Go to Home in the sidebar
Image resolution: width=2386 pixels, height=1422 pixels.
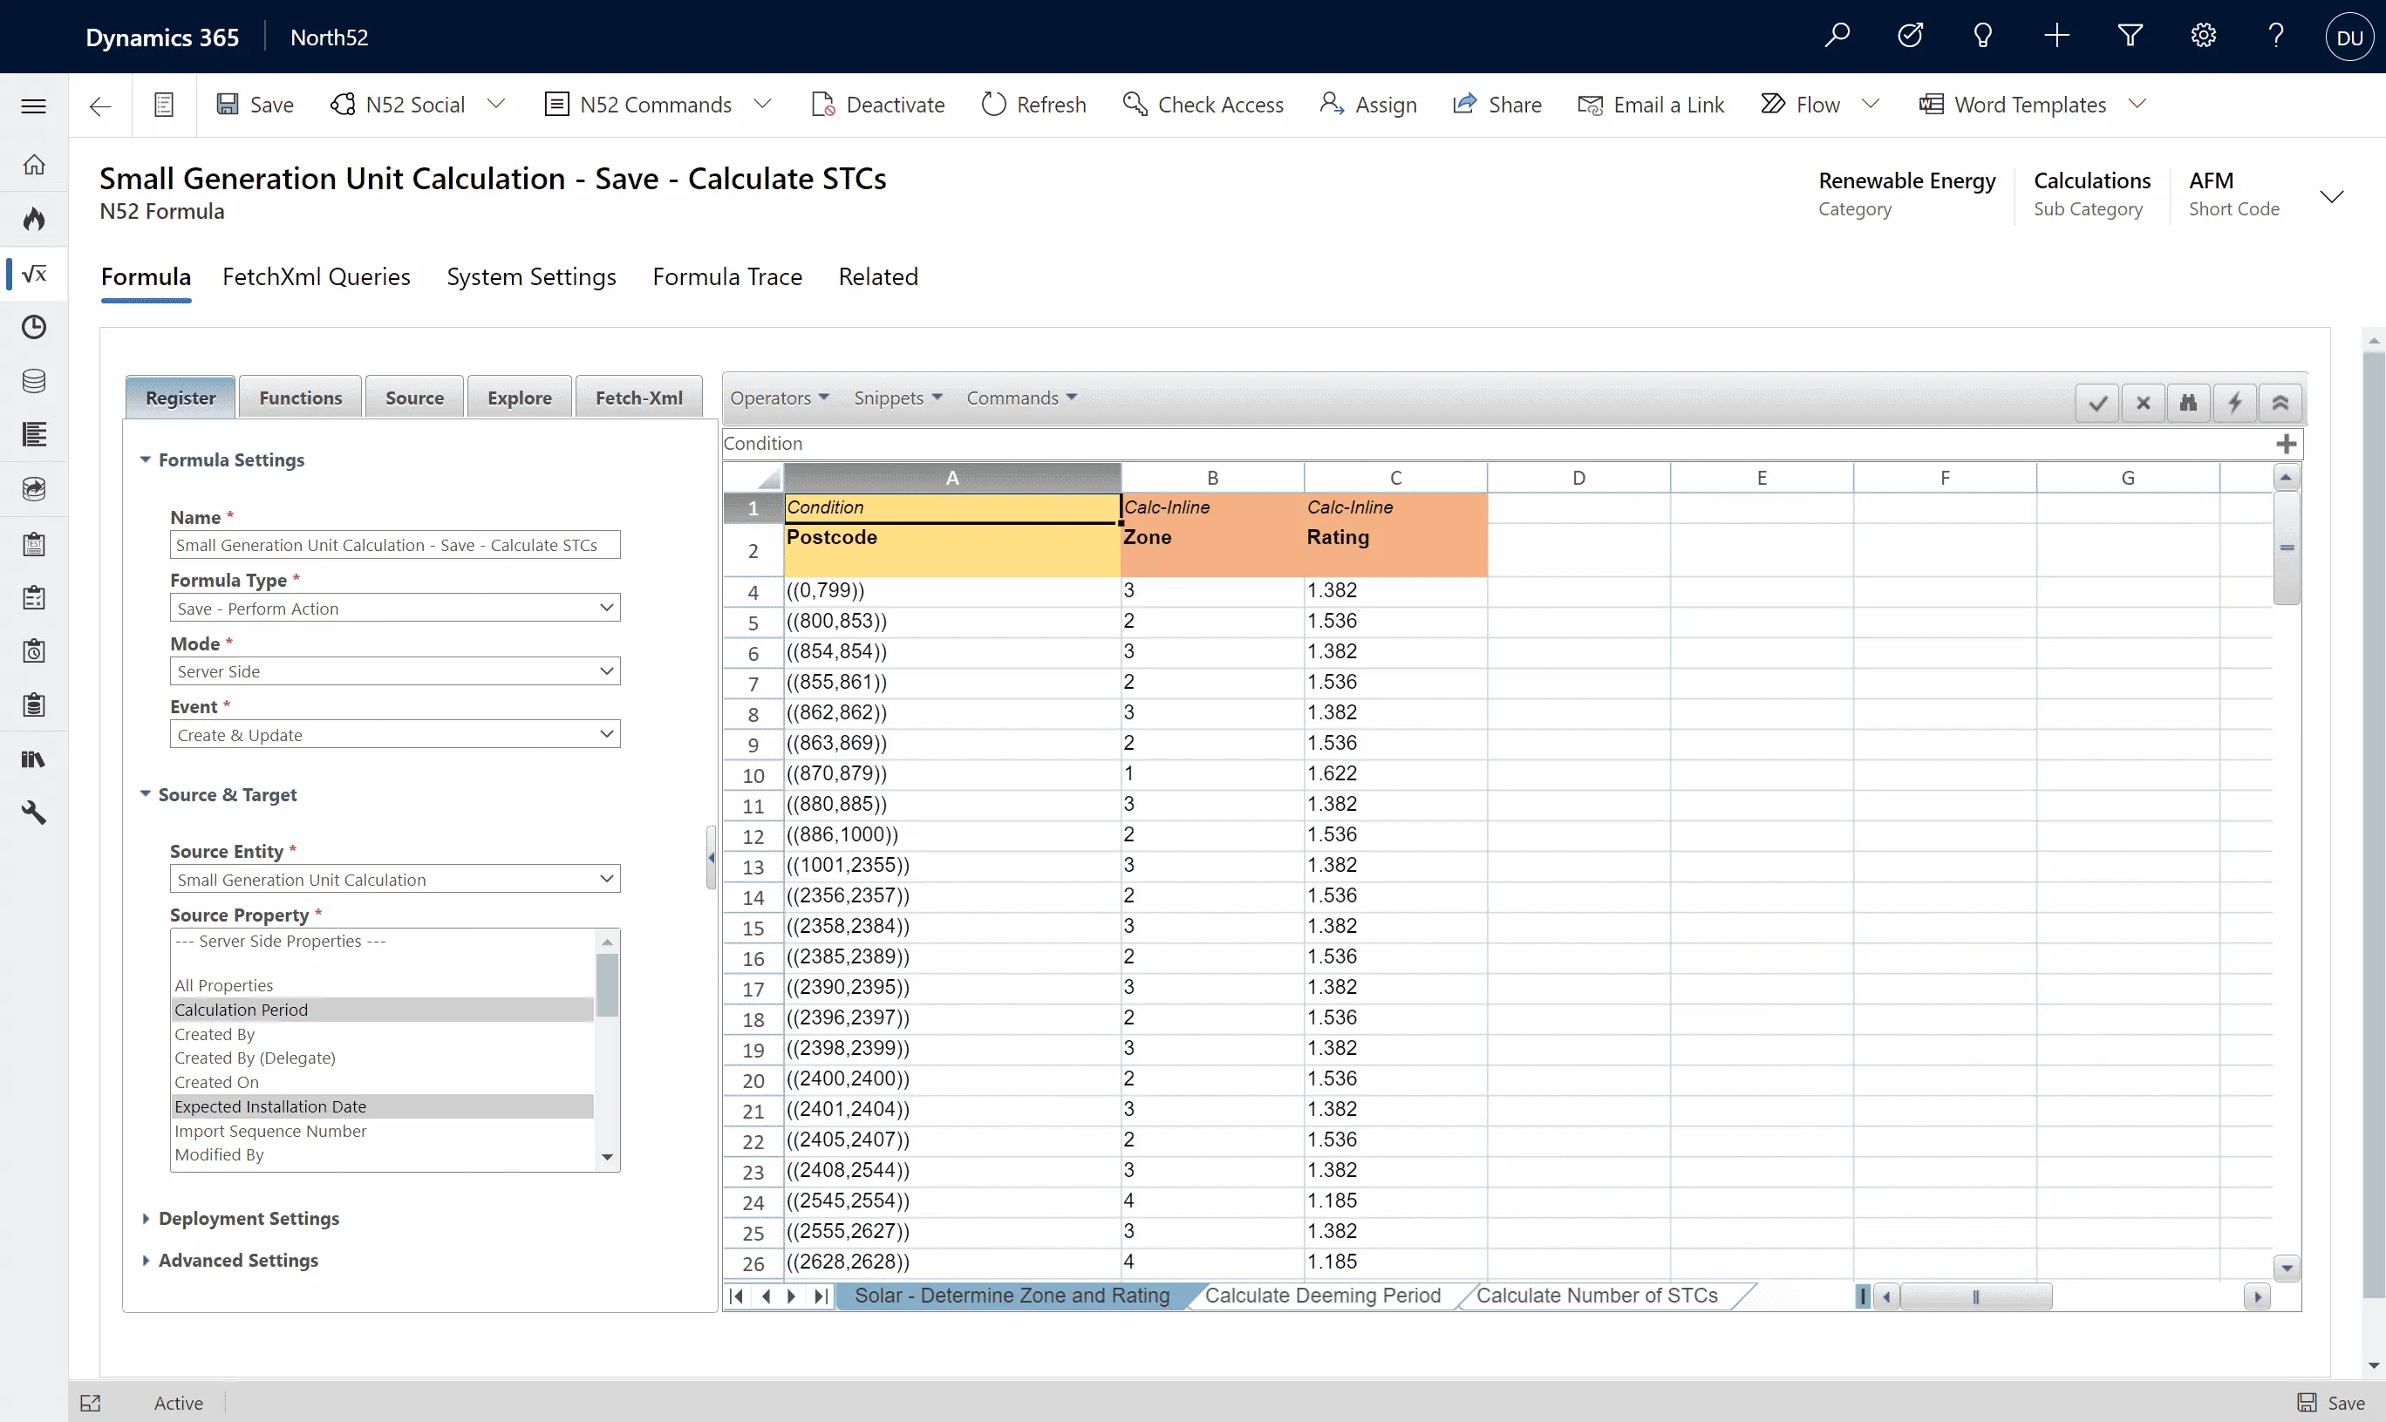point(33,165)
